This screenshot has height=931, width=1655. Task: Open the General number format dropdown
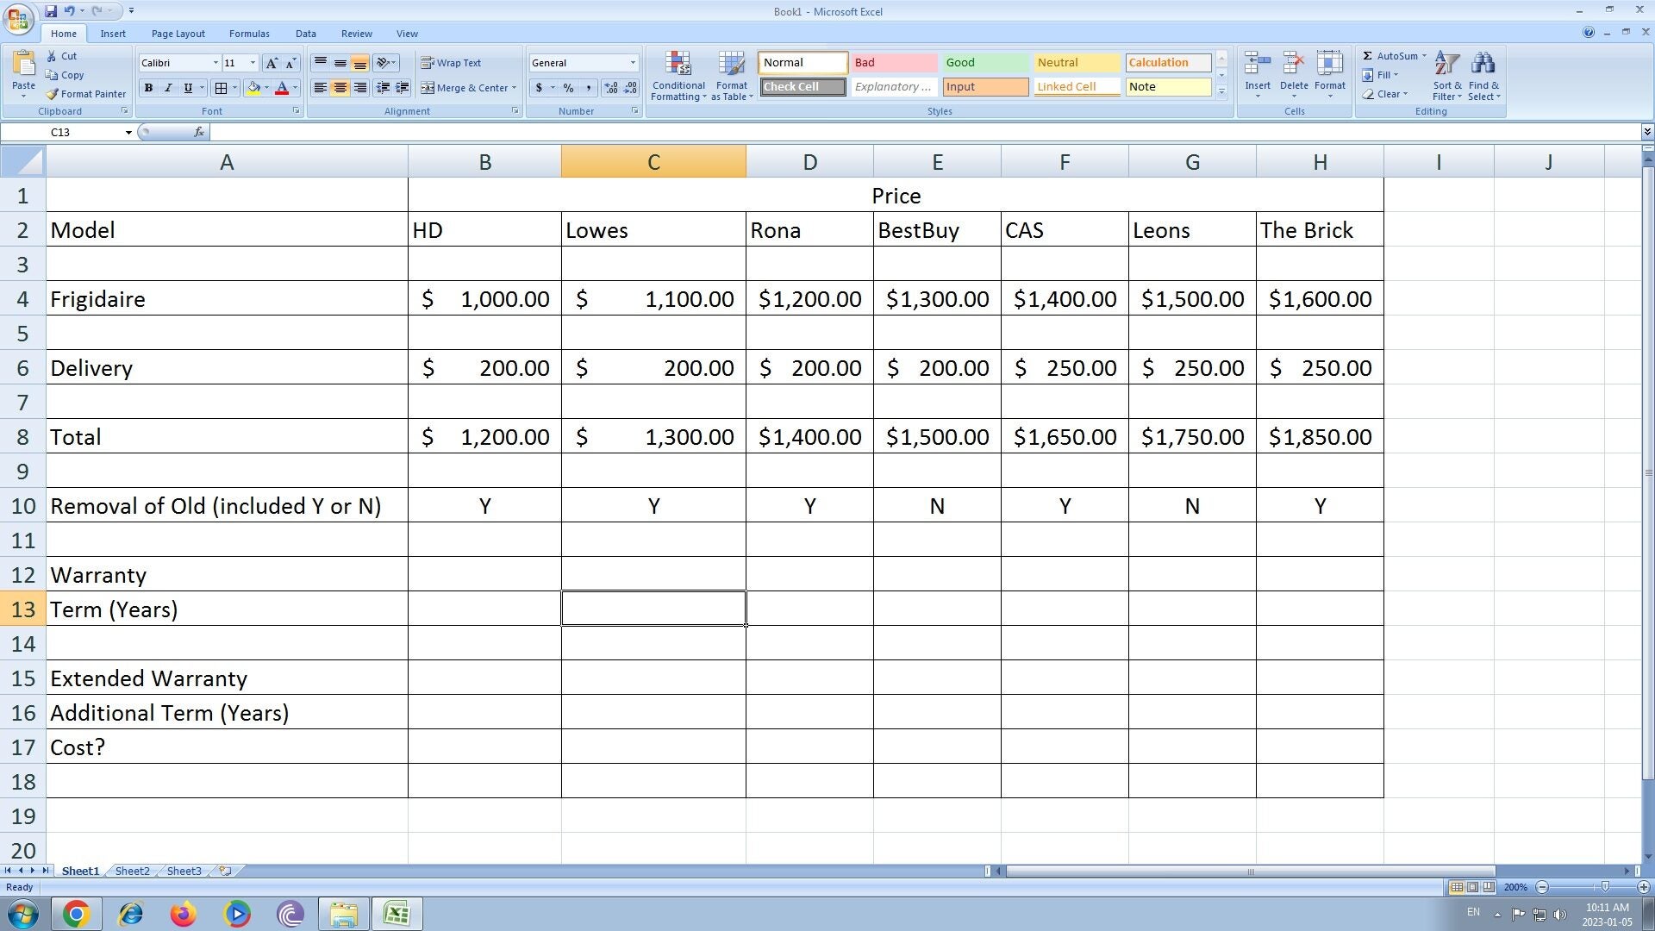pyautogui.click(x=633, y=63)
